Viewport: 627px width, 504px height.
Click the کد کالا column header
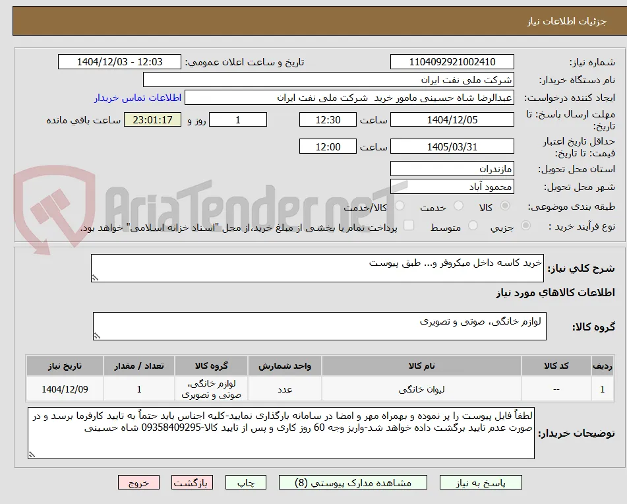(556, 366)
